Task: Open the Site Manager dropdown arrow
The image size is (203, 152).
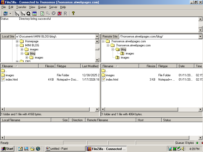Action: (x=10, y=13)
